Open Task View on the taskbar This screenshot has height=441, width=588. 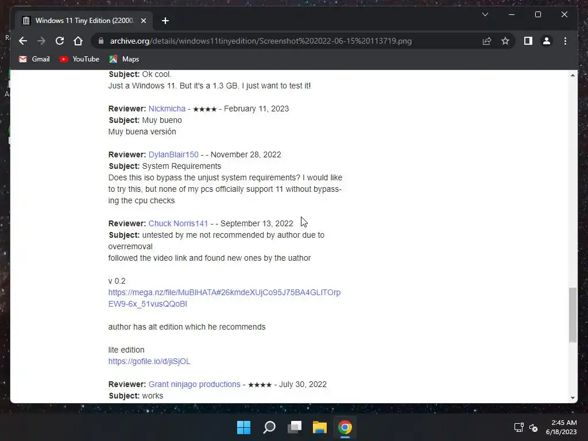tap(295, 427)
